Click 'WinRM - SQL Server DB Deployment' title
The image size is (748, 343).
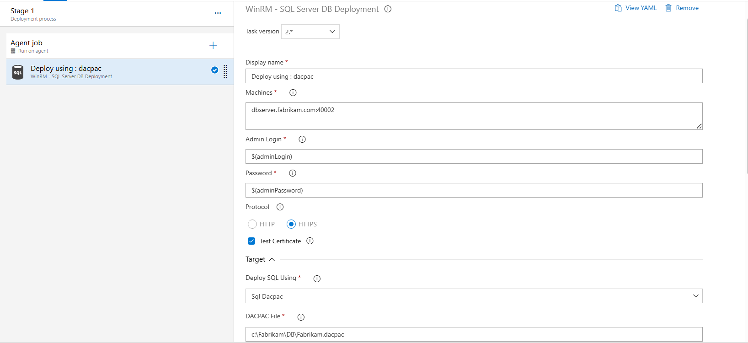click(312, 9)
